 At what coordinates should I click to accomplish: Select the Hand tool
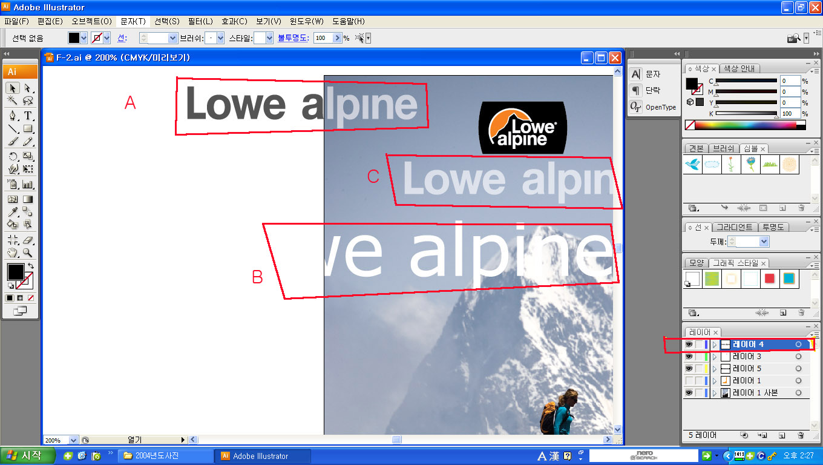coord(13,253)
